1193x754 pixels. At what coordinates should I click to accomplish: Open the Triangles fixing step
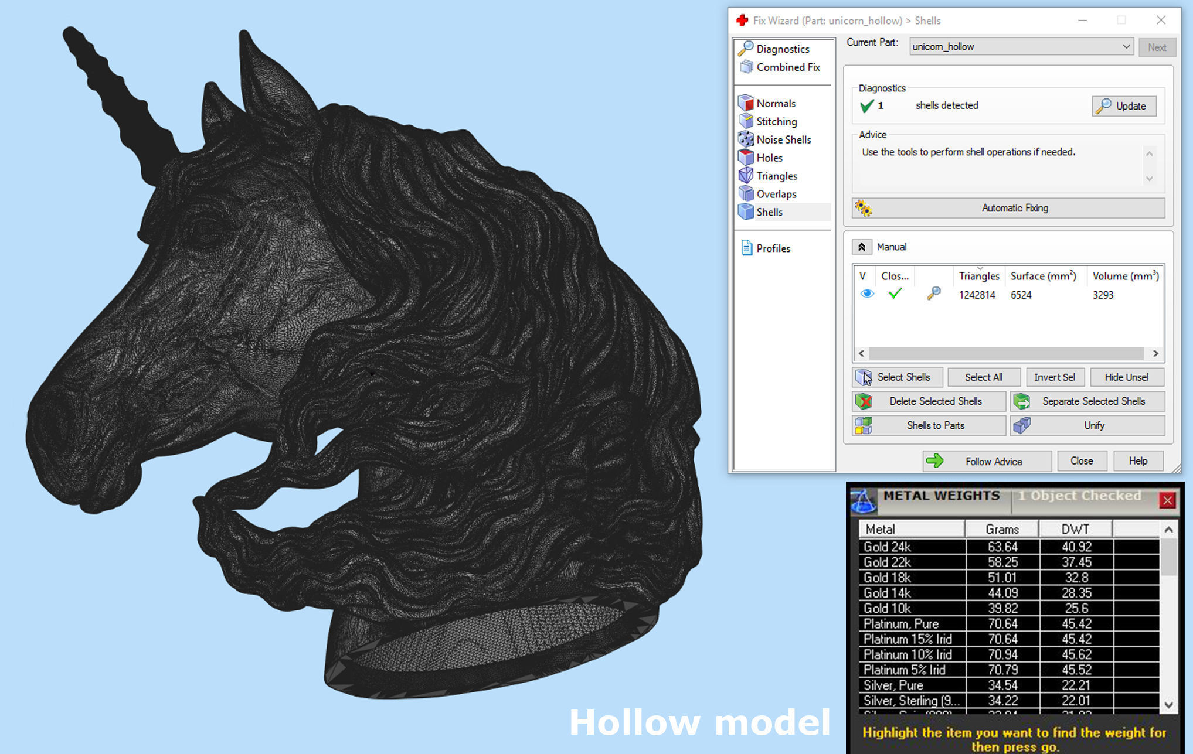point(776,176)
